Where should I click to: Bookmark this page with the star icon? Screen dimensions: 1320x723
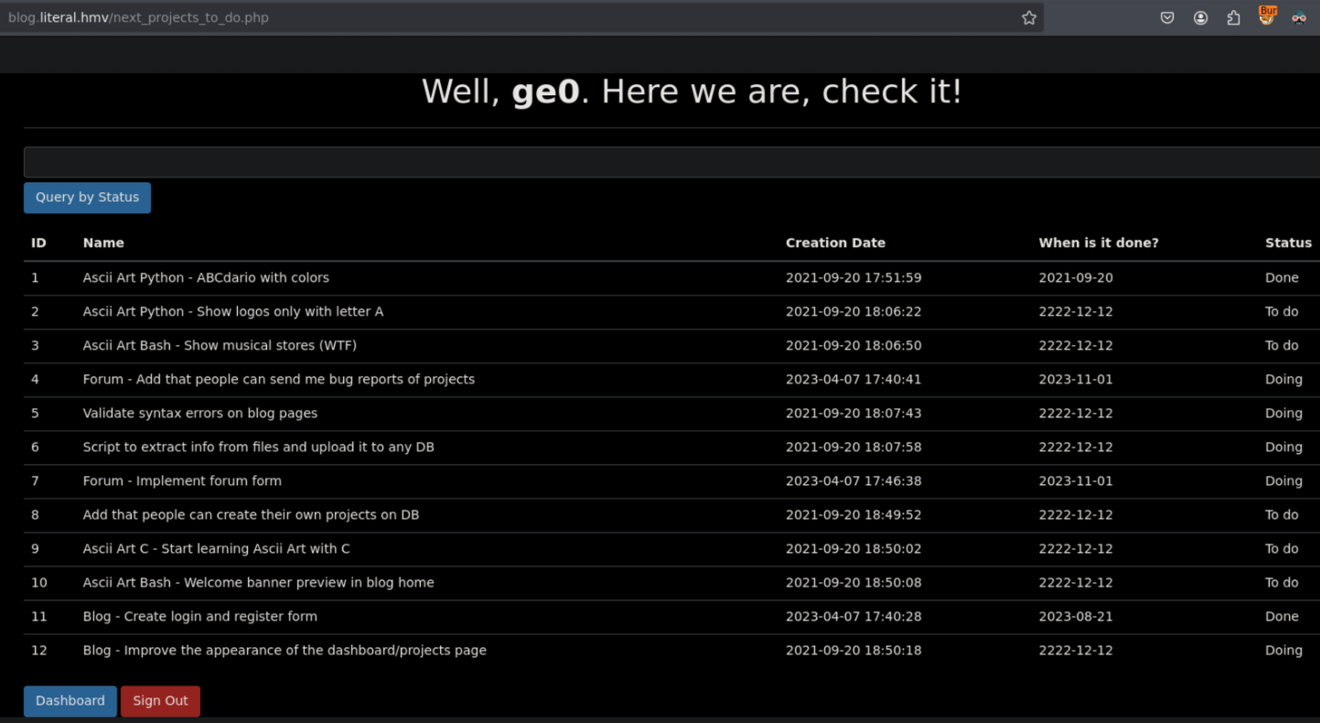[1029, 17]
